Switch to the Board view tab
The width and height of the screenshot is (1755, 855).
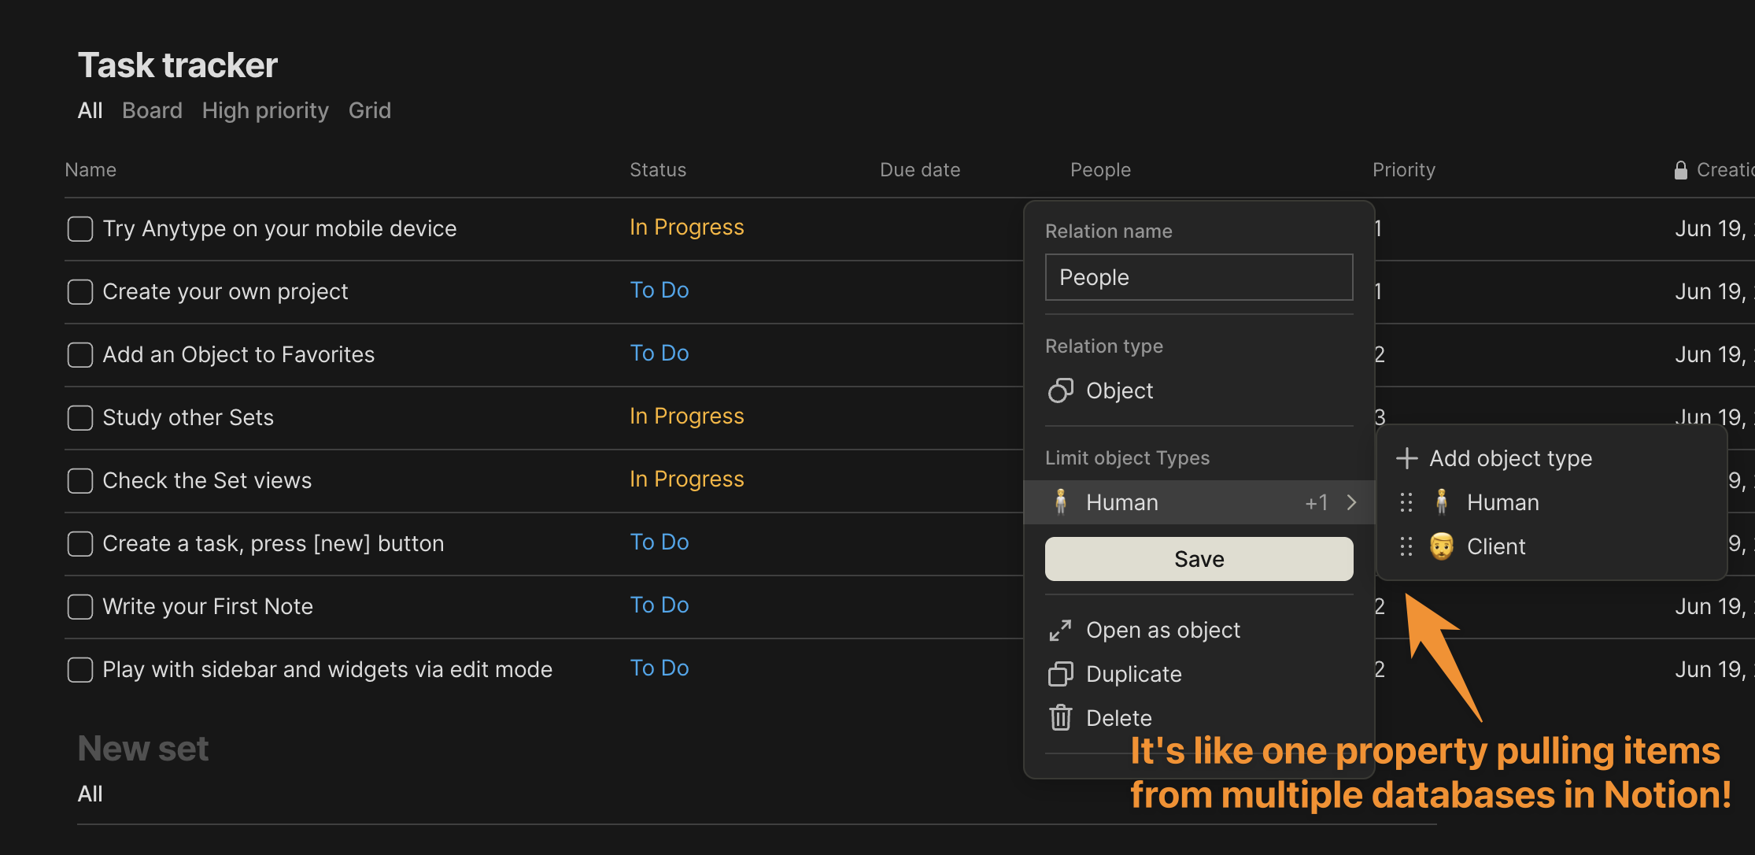point(152,110)
